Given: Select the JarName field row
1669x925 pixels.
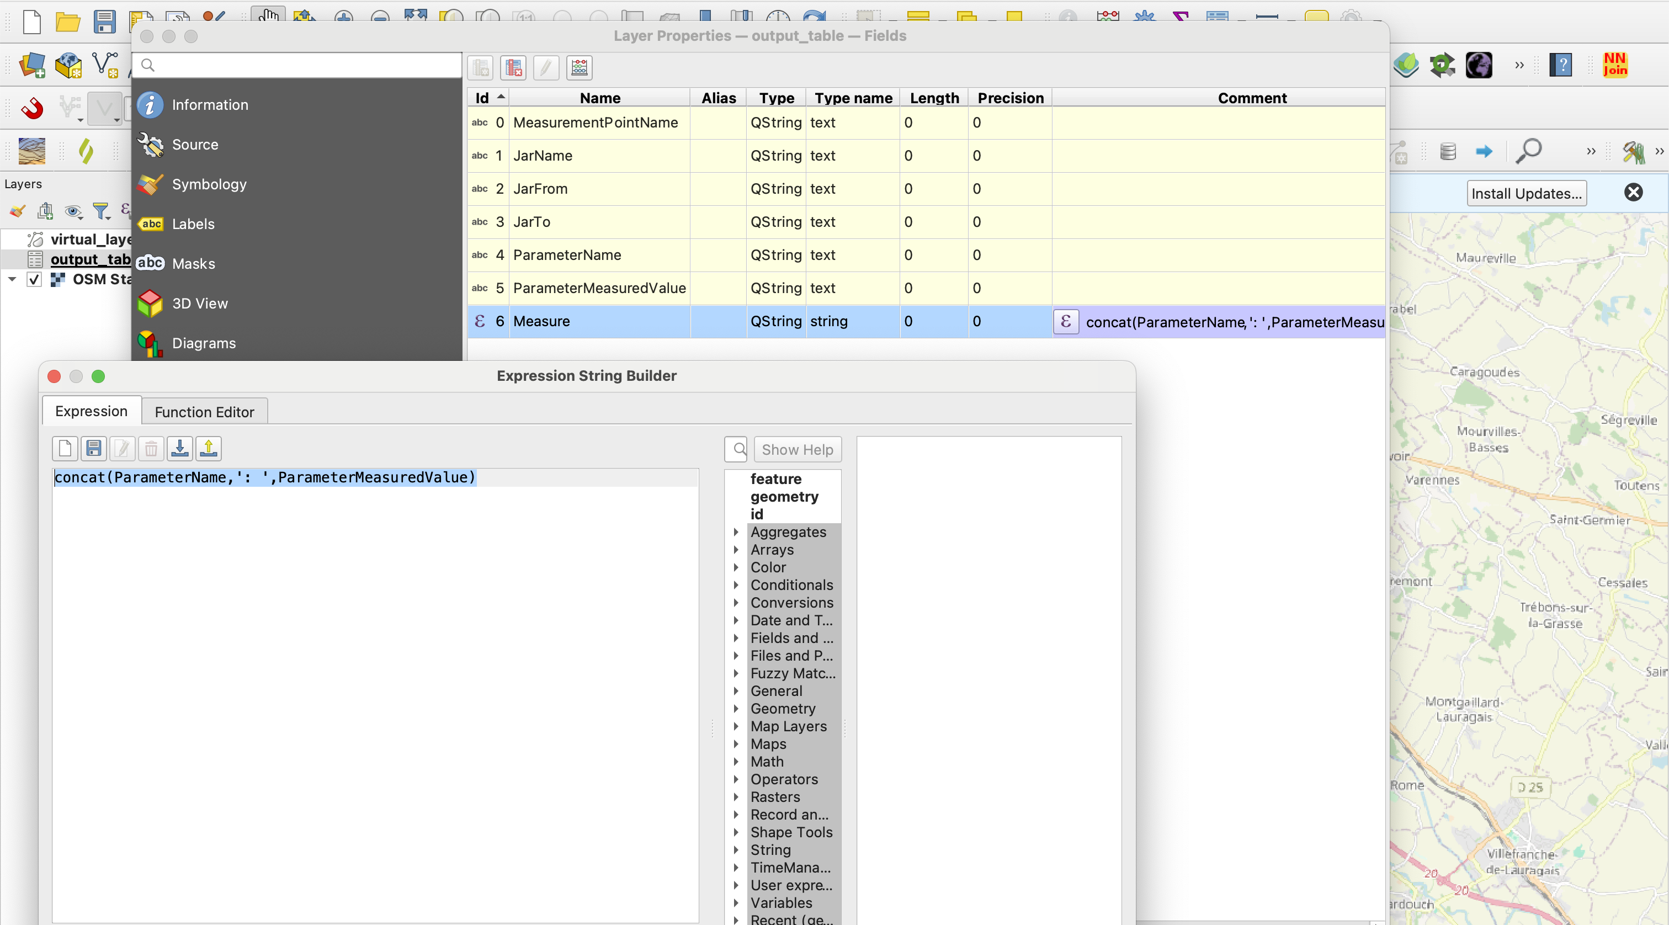Looking at the screenshot, I should (927, 156).
